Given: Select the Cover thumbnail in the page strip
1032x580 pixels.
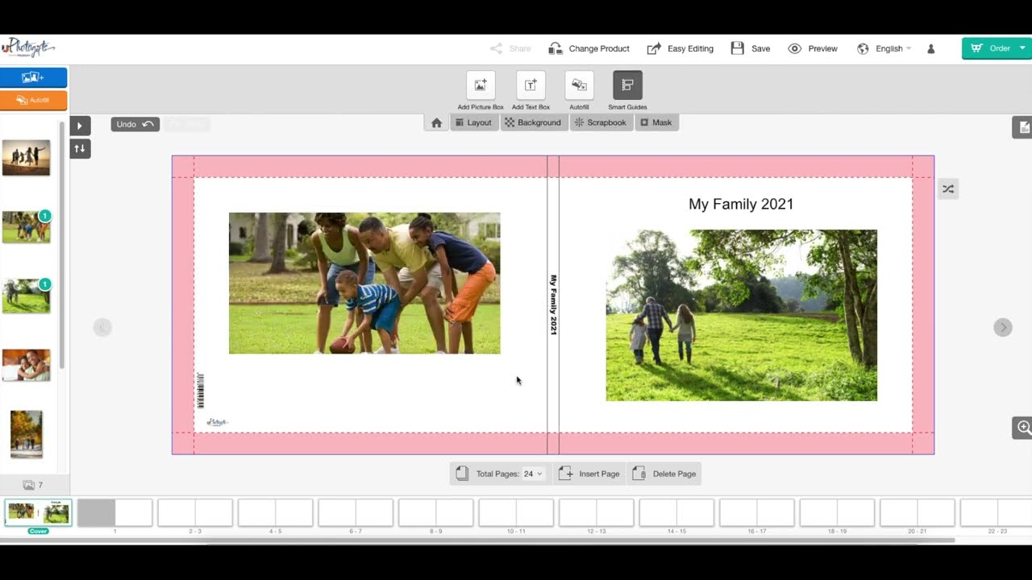Looking at the screenshot, I should pyautogui.click(x=37, y=512).
